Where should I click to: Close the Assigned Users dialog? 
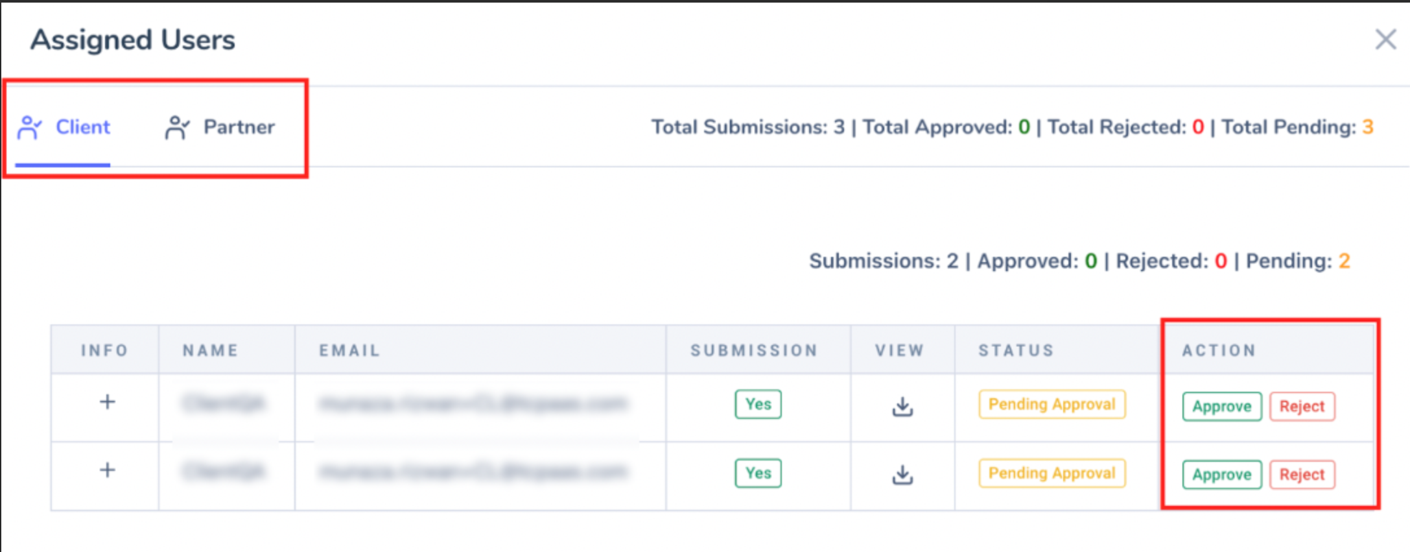click(1385, 40)
